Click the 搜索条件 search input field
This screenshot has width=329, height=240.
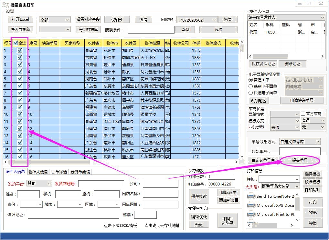(151, 30)
